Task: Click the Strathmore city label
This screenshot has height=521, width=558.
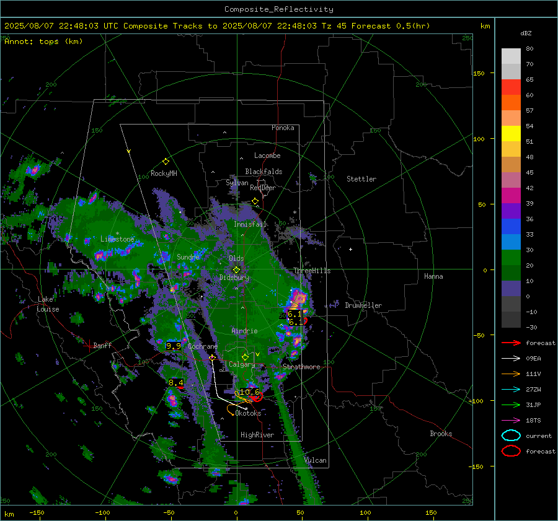Action: pos(301,367)
